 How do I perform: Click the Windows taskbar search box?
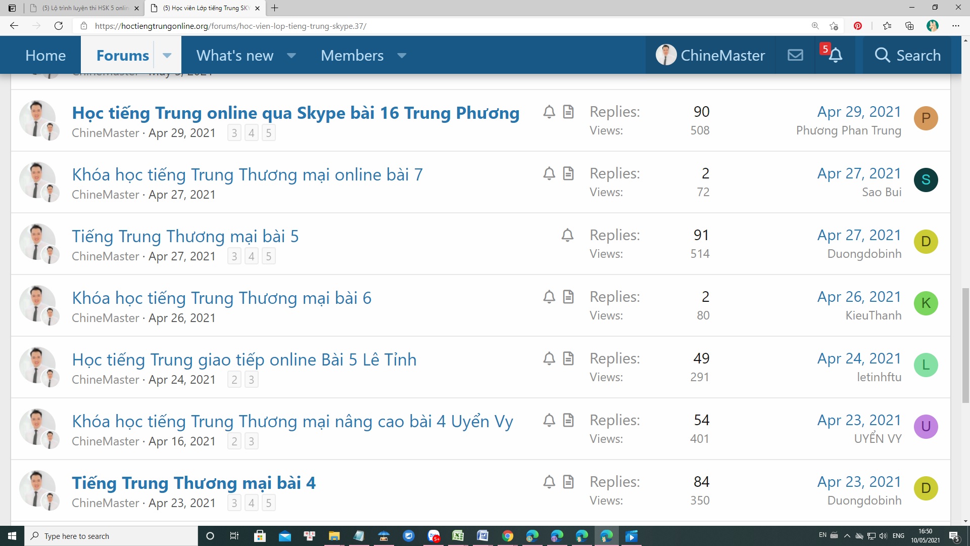111,536
